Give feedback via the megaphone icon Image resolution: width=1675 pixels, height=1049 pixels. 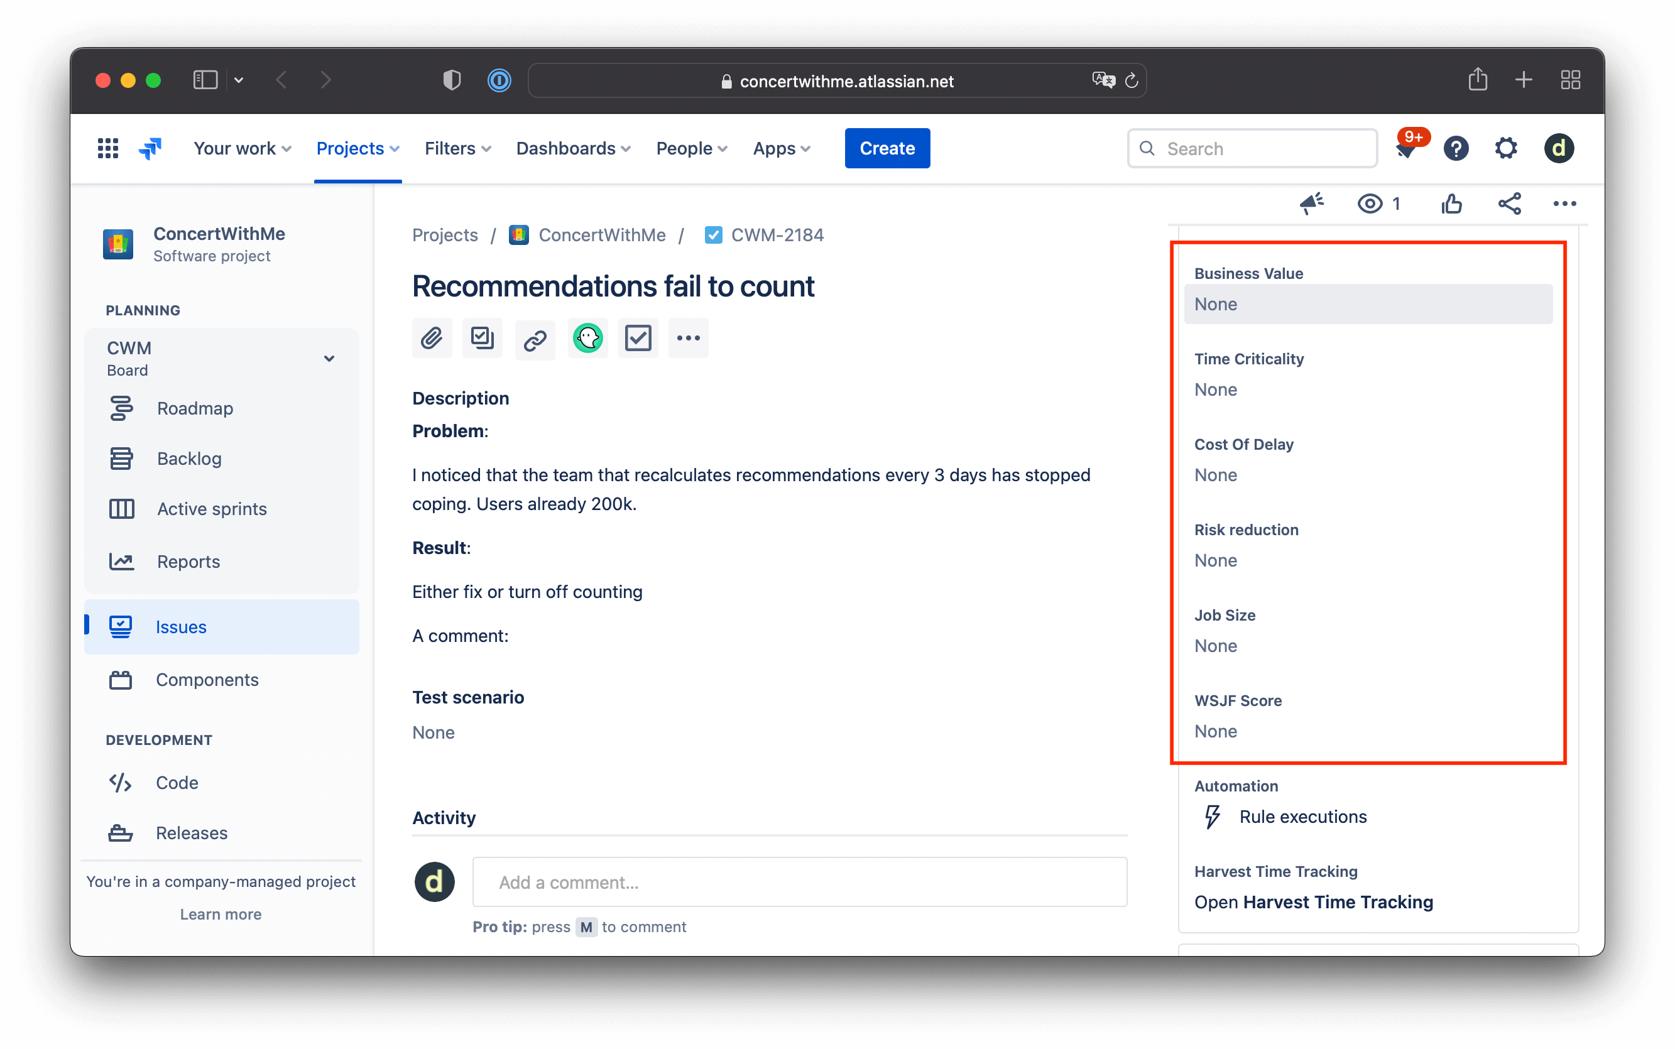pos(1311,204)
